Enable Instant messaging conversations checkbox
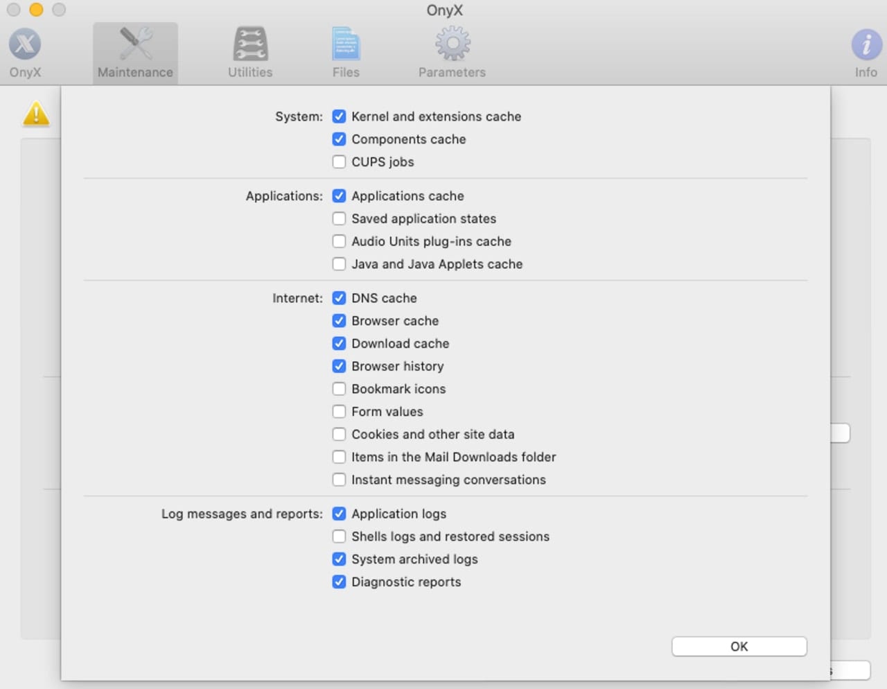Viewport: 887px width, 689px height. pyautogui.click(x=339, y=480)
